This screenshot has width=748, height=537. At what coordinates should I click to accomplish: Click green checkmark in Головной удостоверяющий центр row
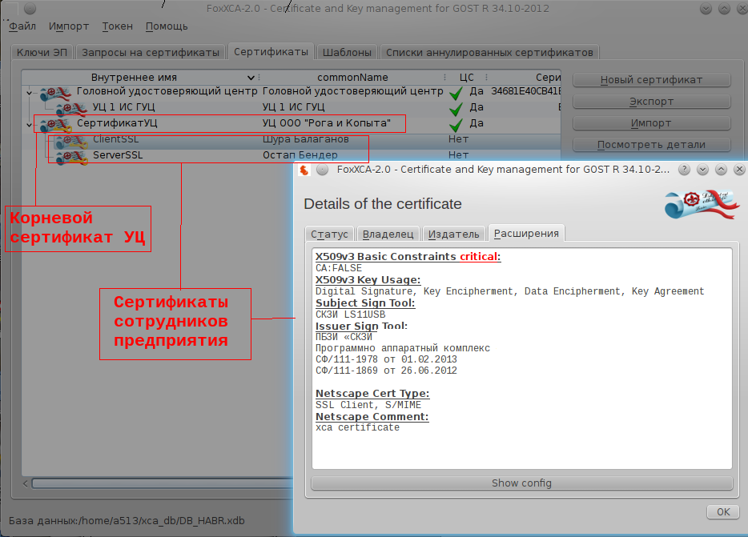456,93
